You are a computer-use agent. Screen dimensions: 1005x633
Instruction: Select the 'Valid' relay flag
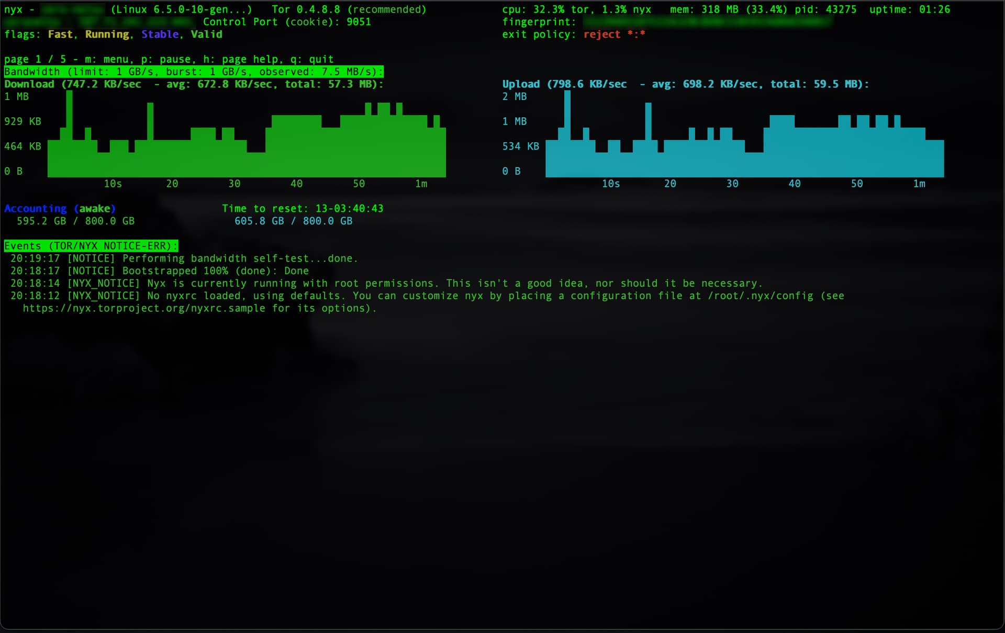pos(206,35)
